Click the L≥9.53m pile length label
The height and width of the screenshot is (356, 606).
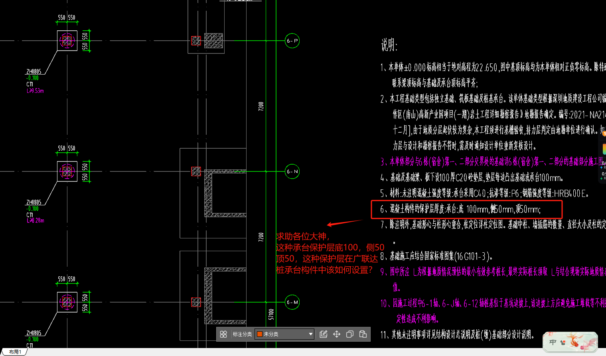pos(35,91)
